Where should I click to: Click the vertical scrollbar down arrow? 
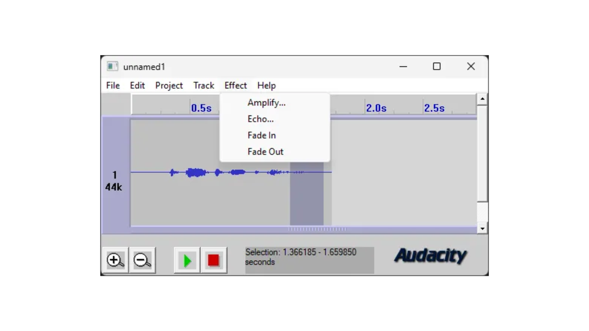pyautogui.click(x=483, y=229)
